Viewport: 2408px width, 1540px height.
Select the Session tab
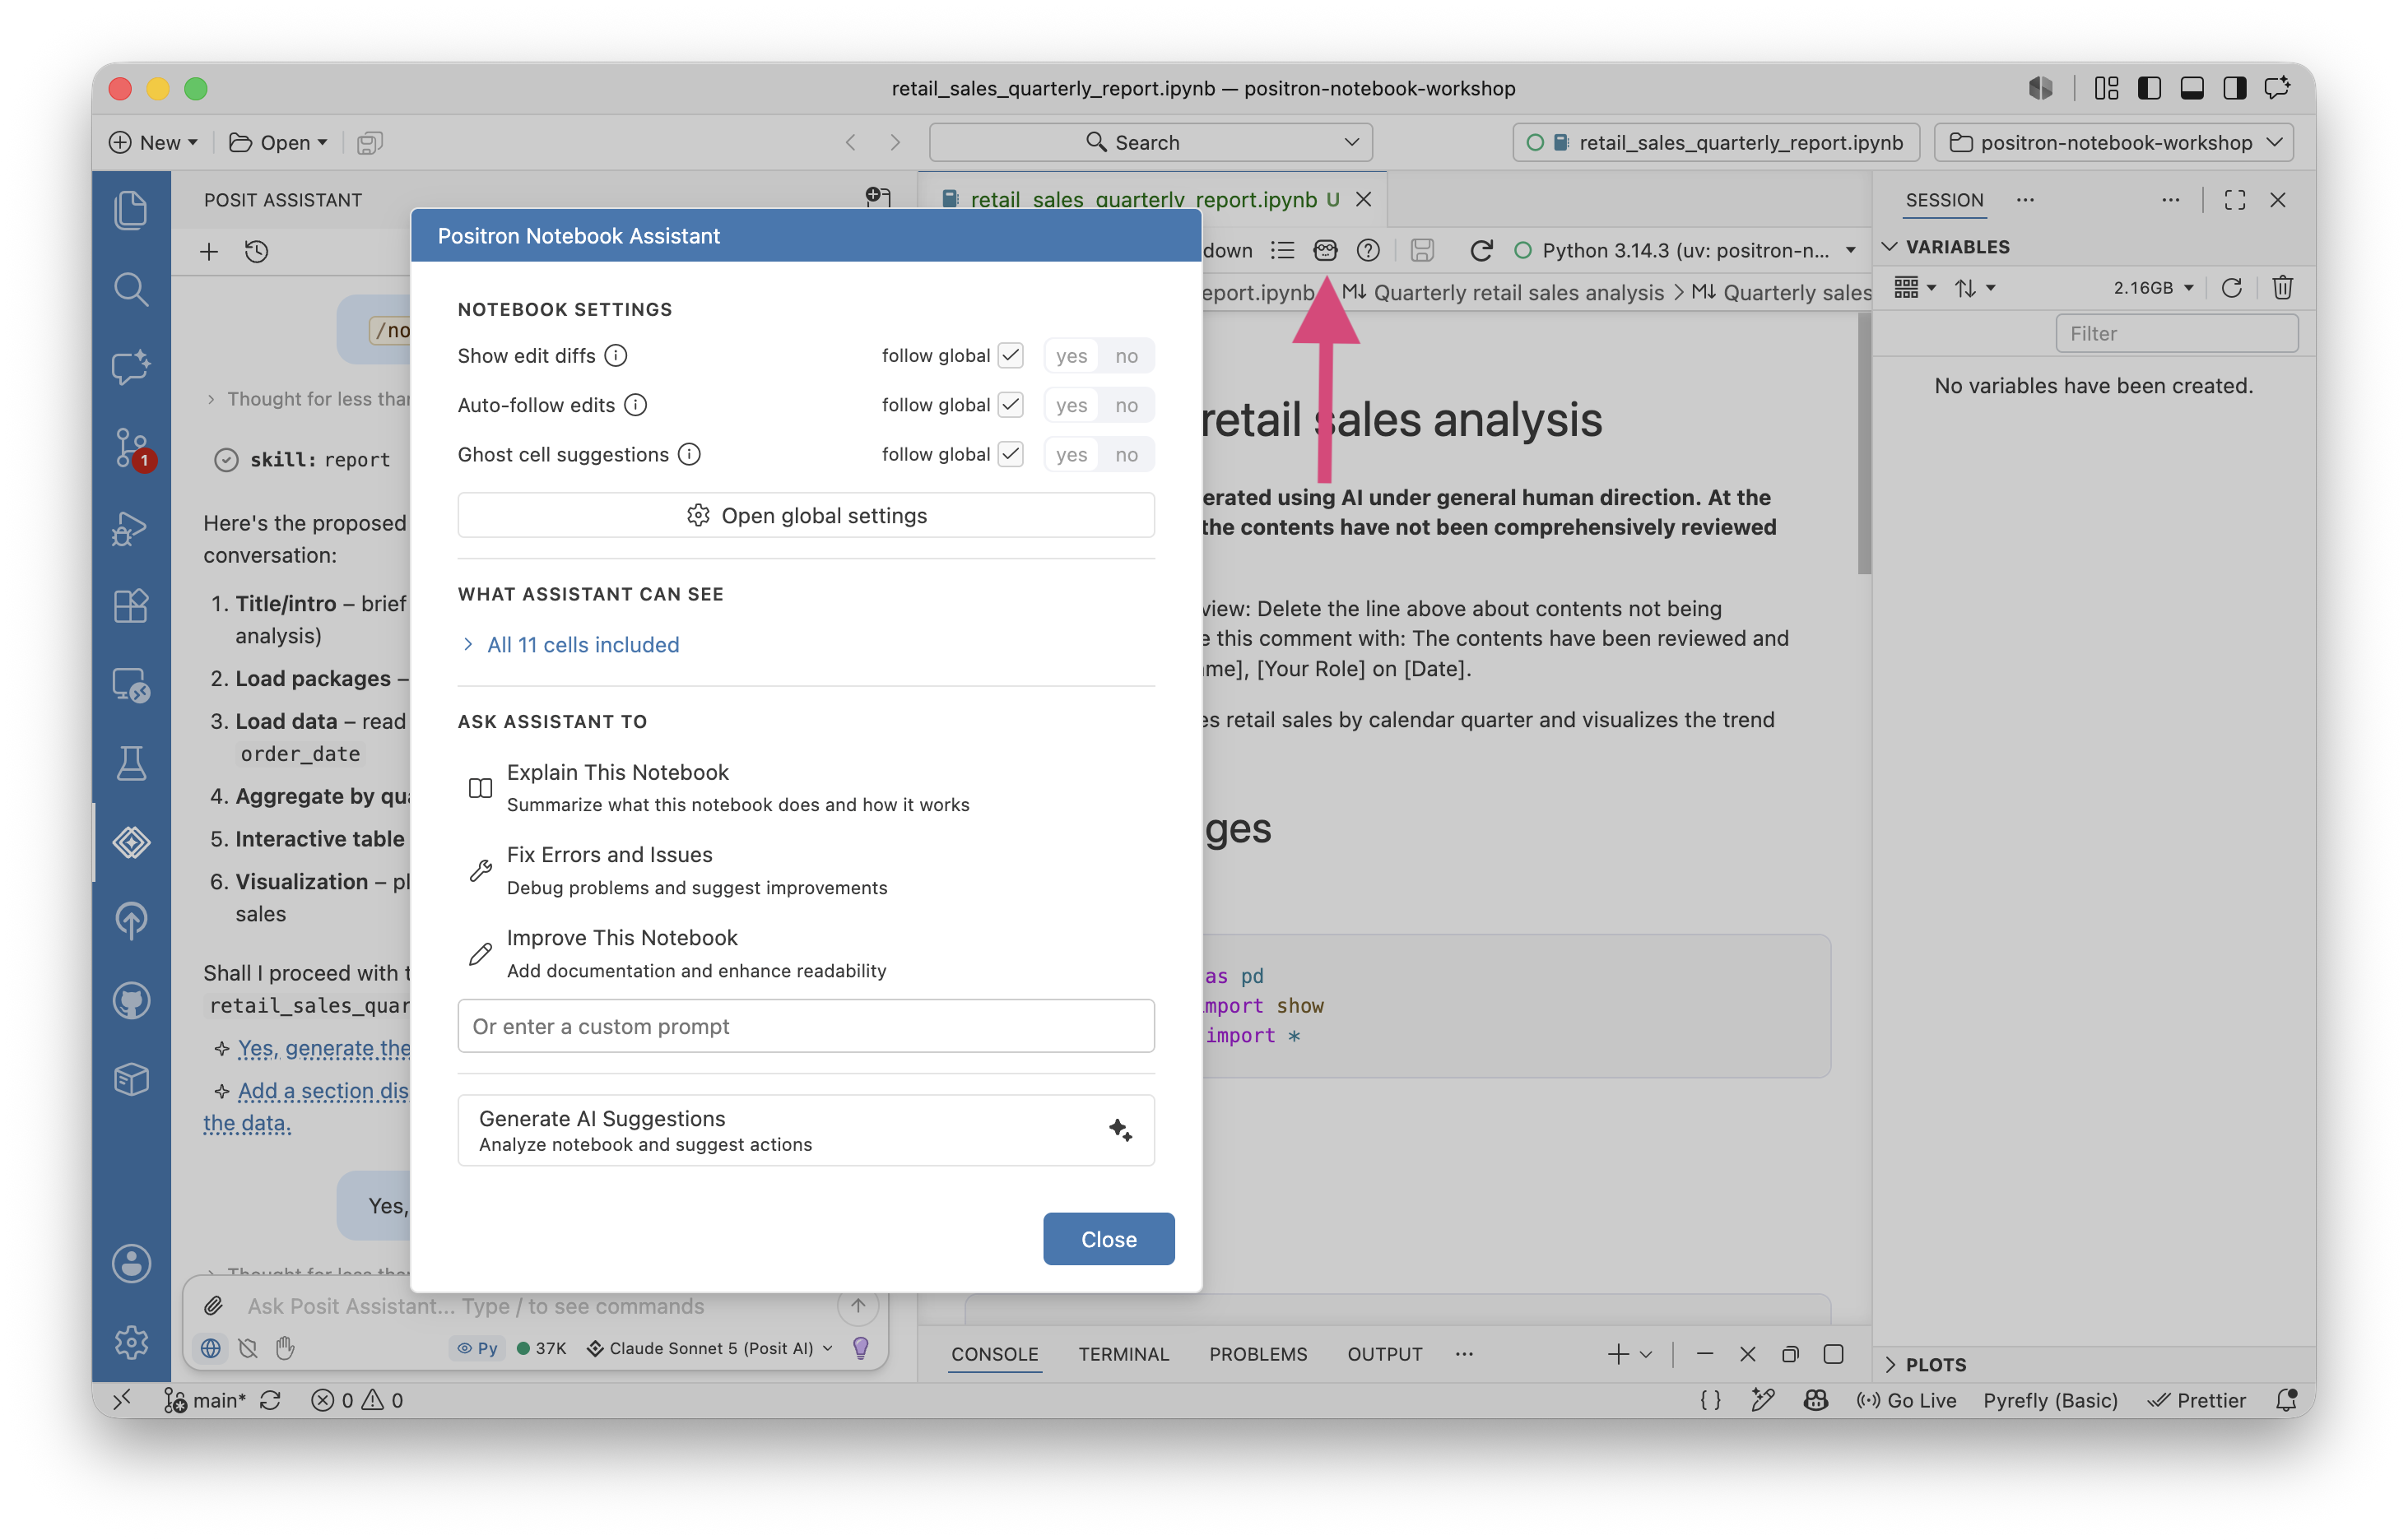point(1944,200)
